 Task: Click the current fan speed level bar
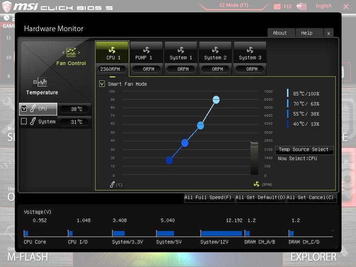tap(254, 159)
